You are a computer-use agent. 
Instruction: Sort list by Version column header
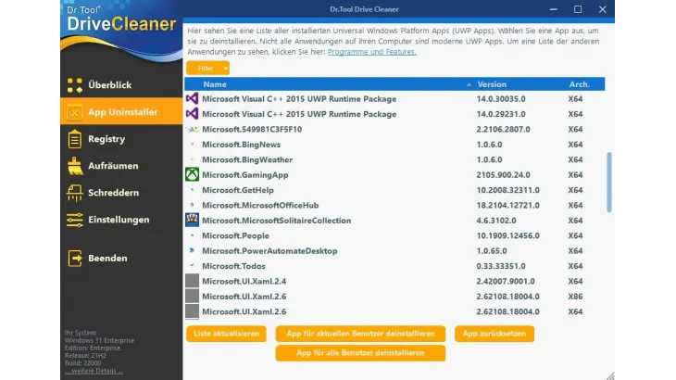click(492, 84)
